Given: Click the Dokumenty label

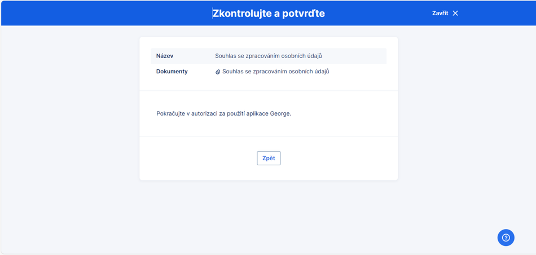Looking at the screenshot, I should tap(172, 72).
